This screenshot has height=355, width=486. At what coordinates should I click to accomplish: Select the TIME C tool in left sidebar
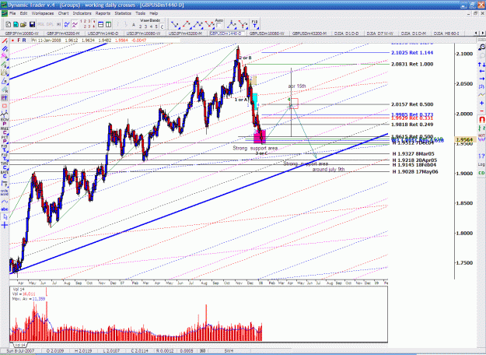coord(5,165)
